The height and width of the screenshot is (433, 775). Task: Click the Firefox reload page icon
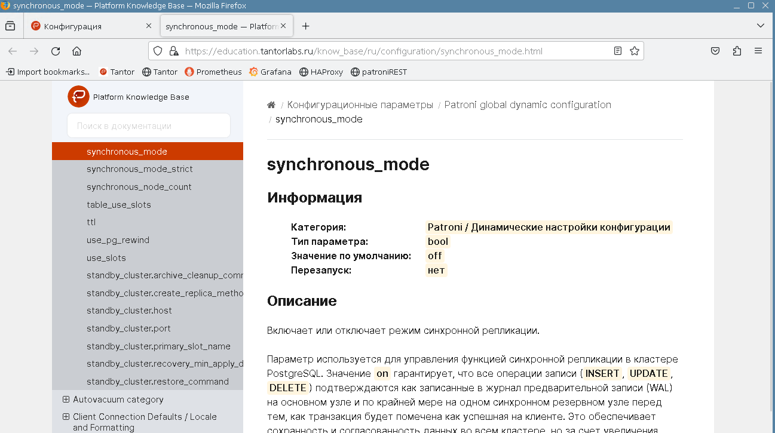56,51
